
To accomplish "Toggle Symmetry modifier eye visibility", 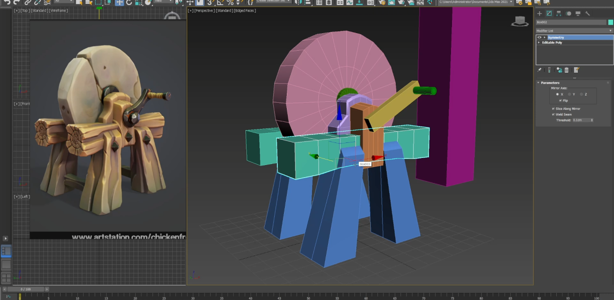I will (539, 37).
